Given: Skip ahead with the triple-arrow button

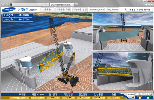Looking at the screenshot, I should [148, 94].
